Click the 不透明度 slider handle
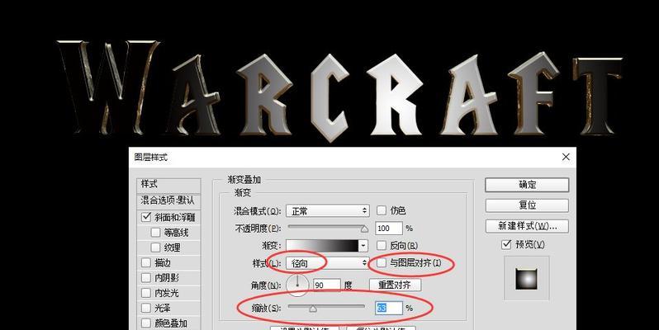 tap(364, 229)
